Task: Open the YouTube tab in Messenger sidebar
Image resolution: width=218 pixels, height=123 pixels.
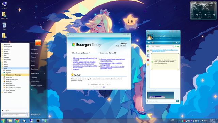Action: point(148,60)
